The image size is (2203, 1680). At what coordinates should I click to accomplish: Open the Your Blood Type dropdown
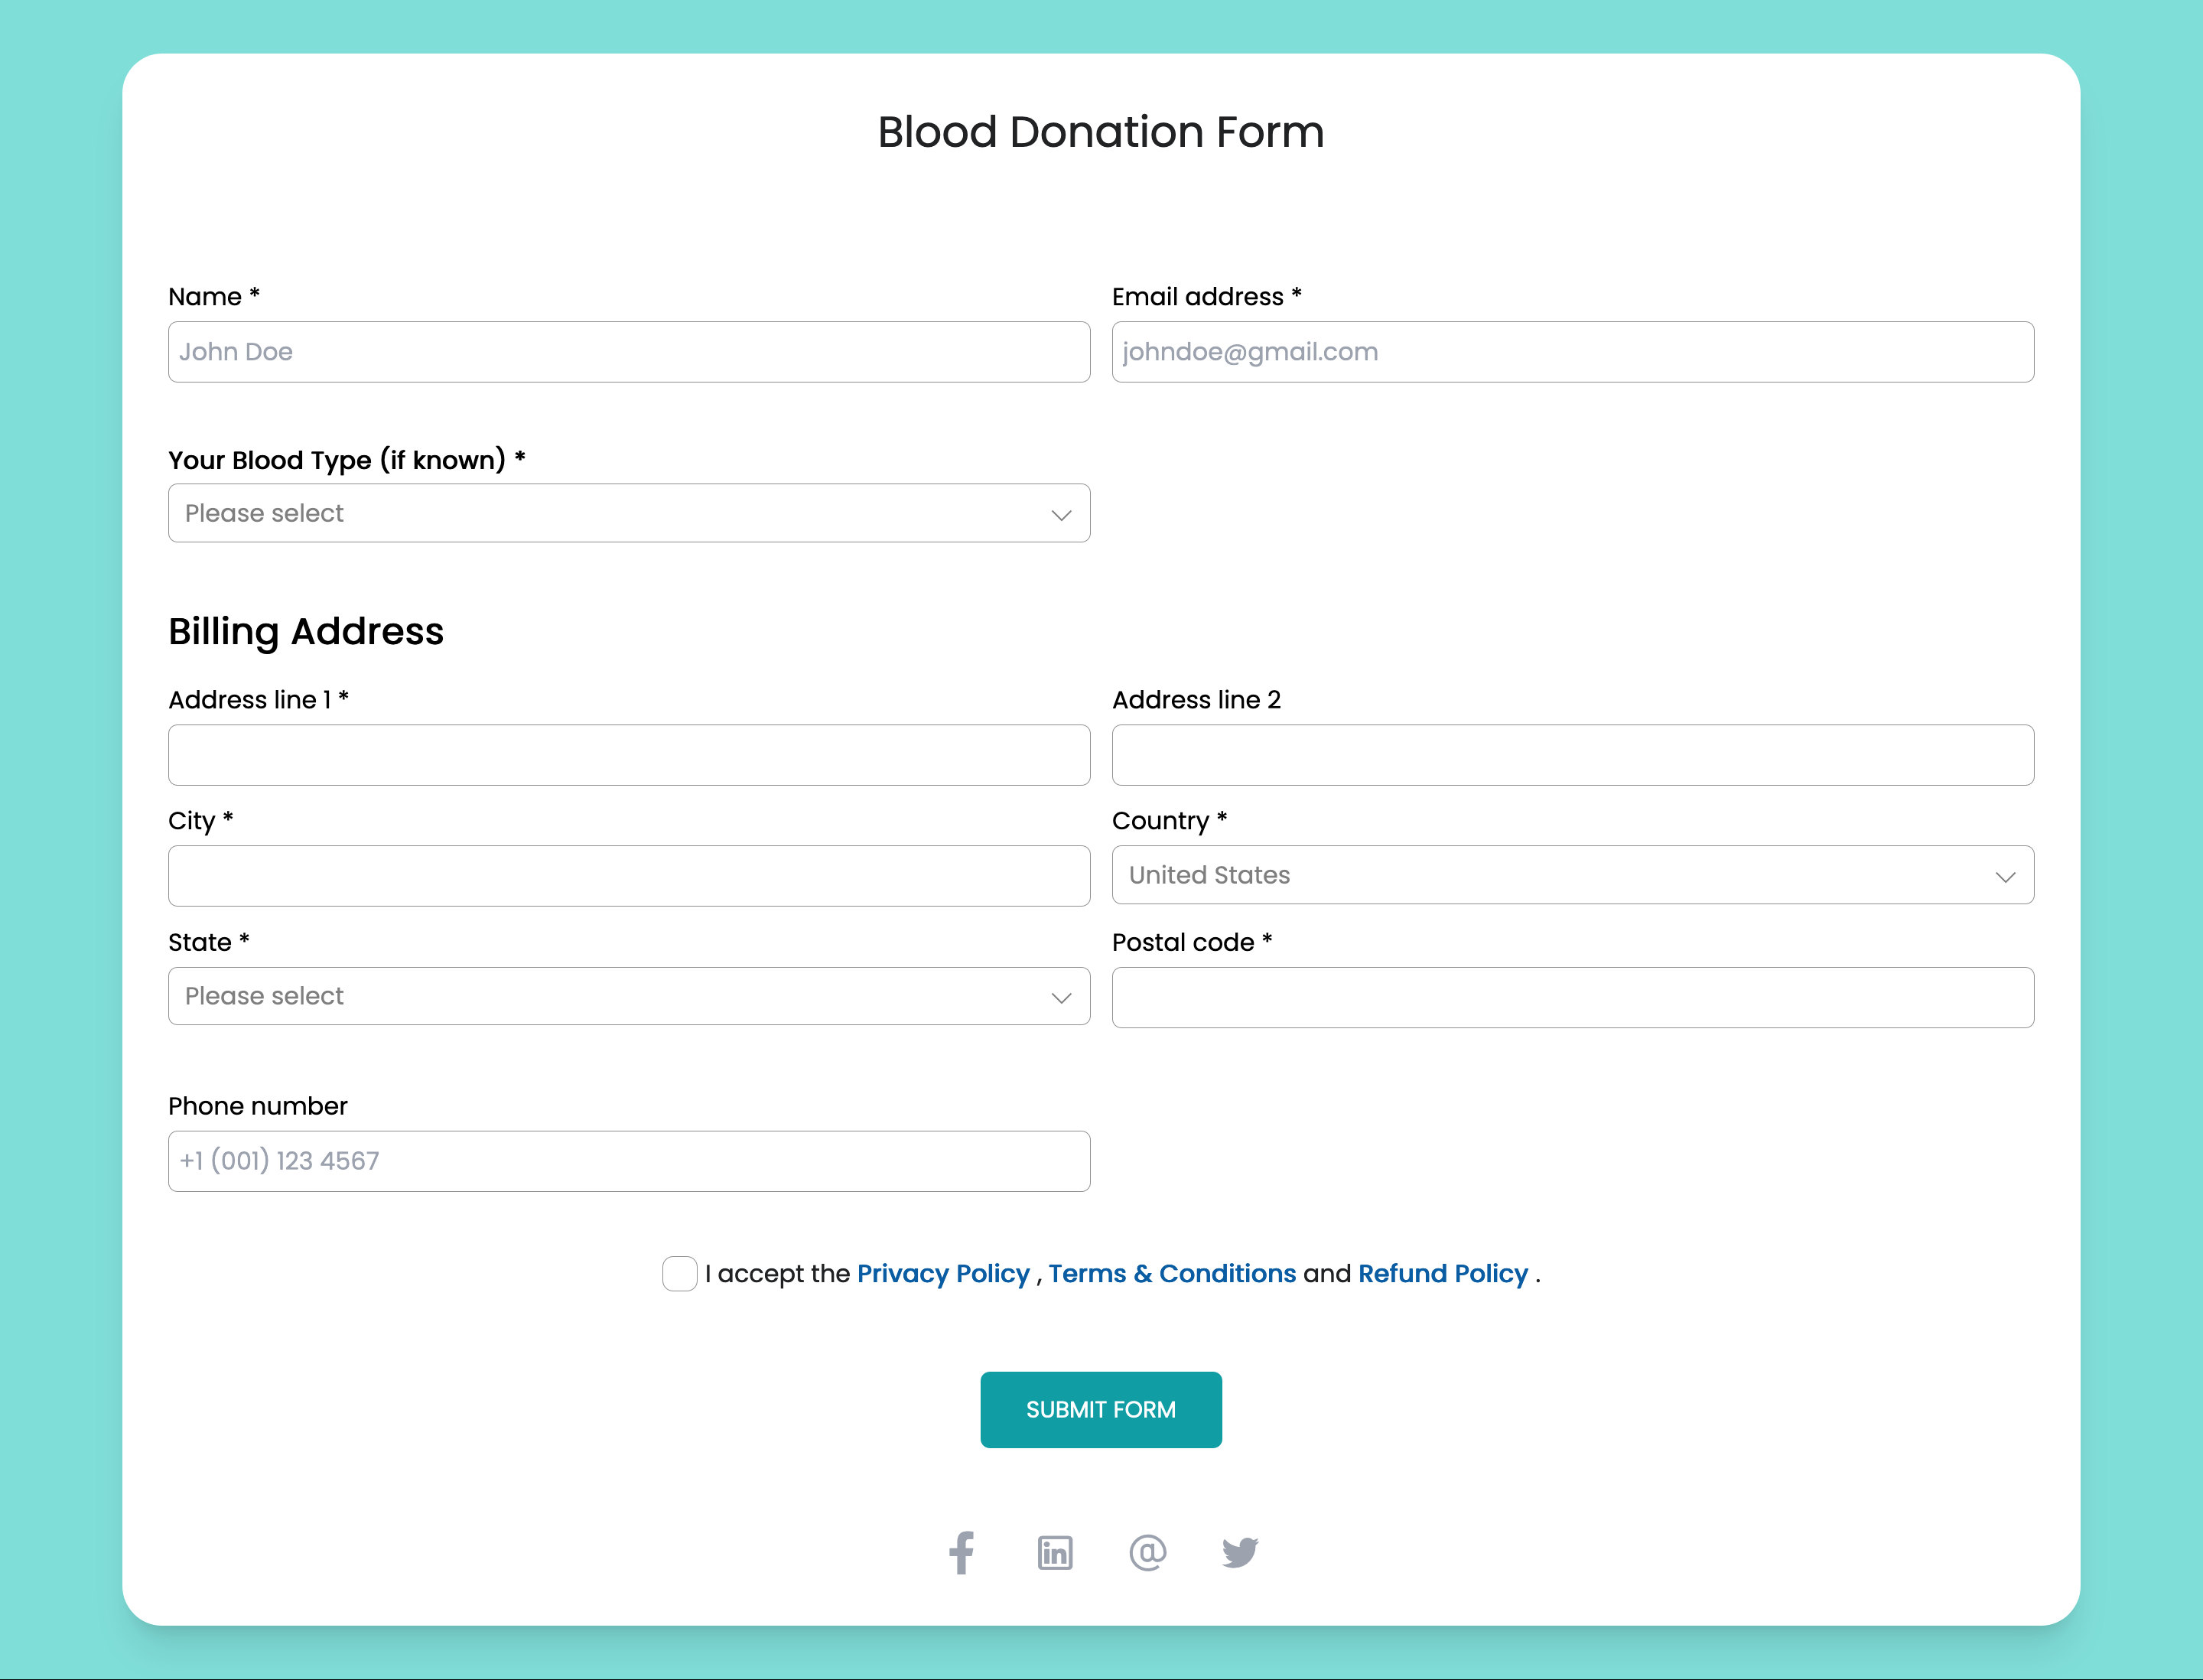[x=628, y=512]
